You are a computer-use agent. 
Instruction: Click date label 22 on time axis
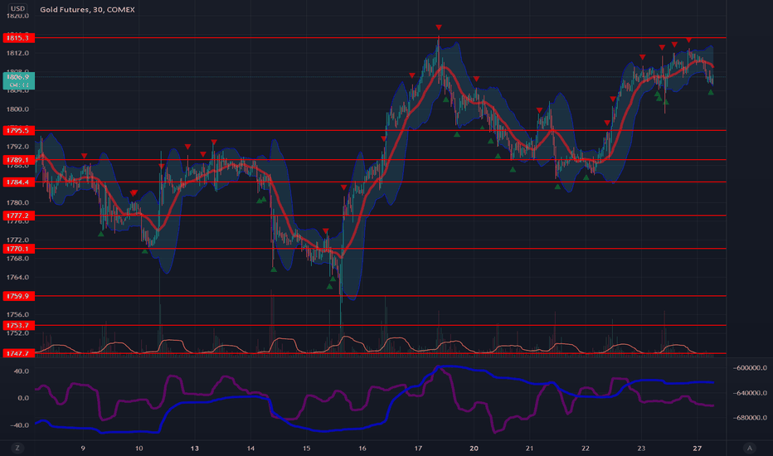click(586, 448)
